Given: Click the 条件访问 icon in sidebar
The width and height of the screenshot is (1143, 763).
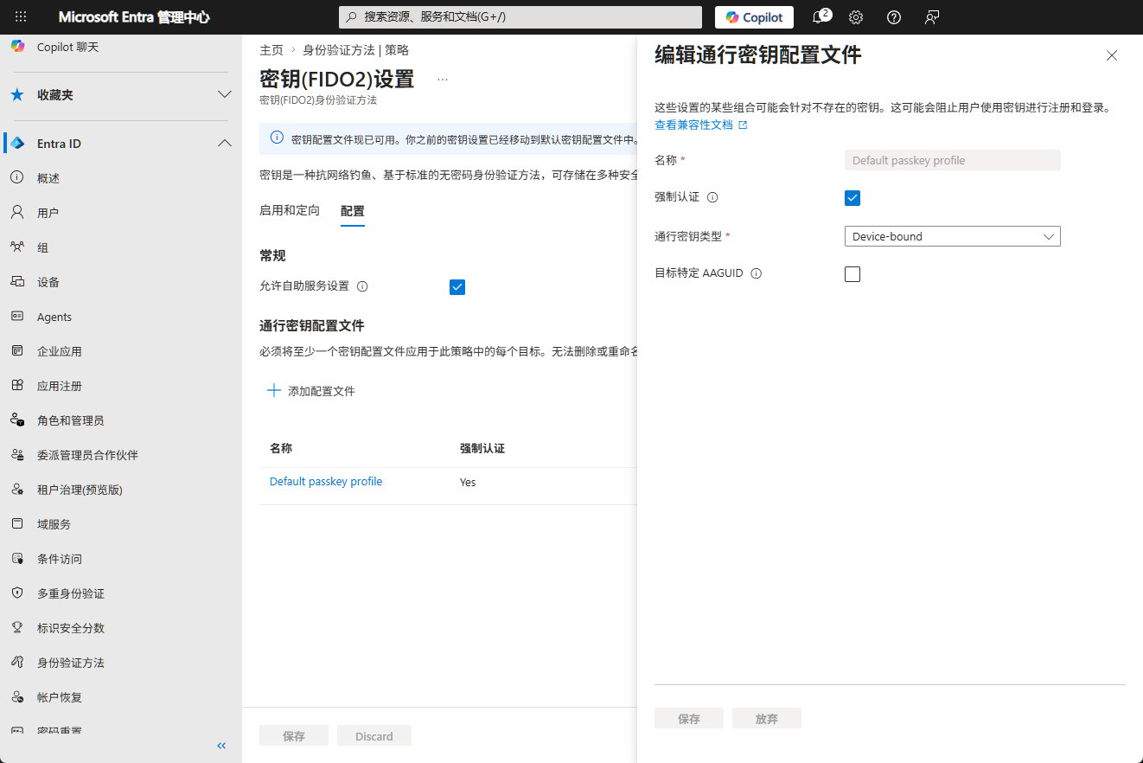Looking at the screenshot, I should pyautogui.click(x=17, y=559).
